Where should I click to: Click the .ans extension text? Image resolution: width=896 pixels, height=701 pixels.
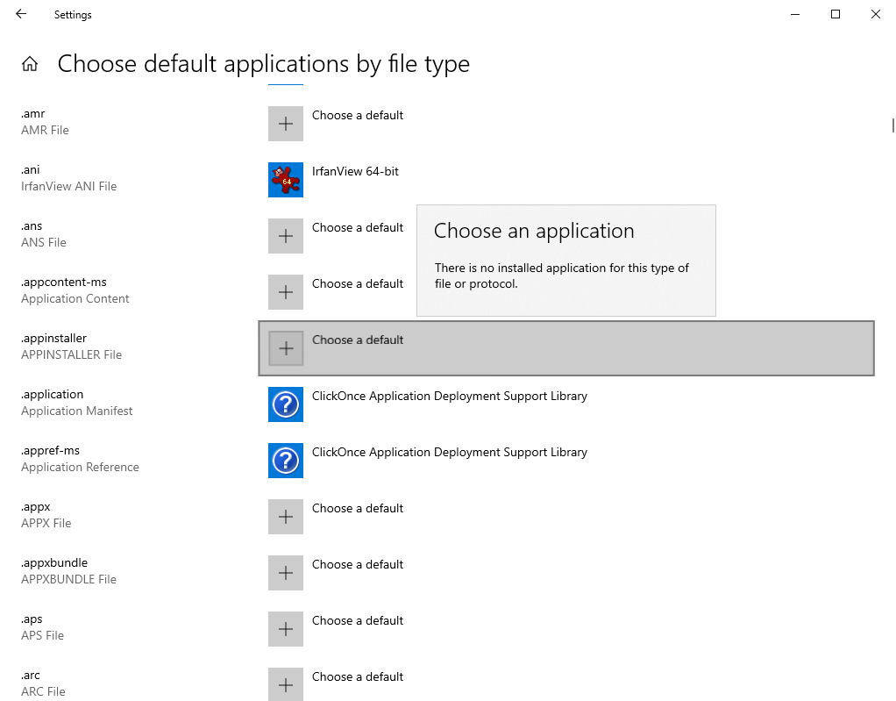pos(32,225)
